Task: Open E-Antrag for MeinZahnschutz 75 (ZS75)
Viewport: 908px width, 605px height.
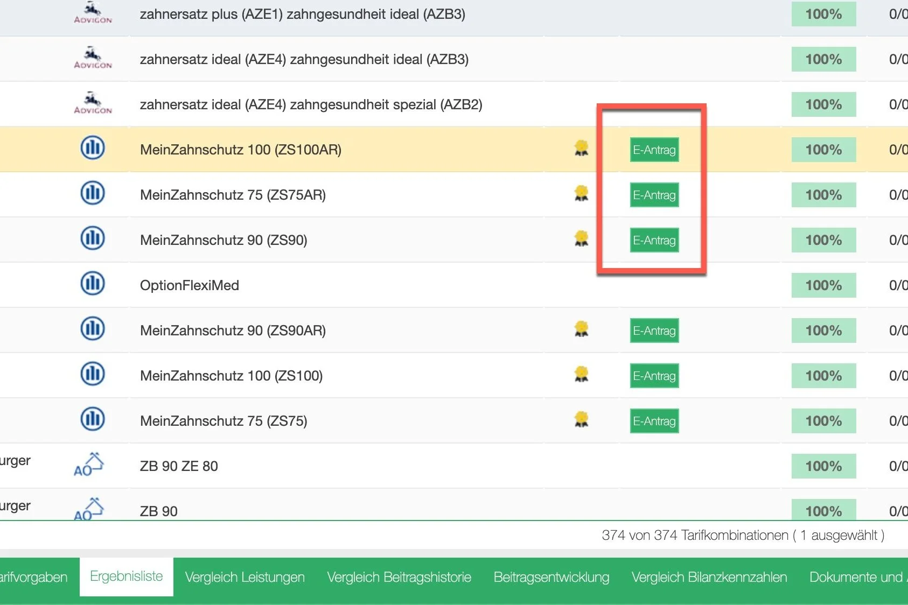Action: 654,421
